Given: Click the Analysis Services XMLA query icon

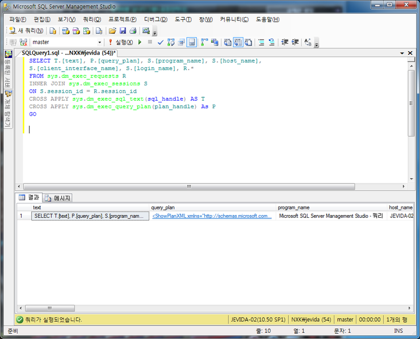Looking at the screenshot, I should [x=86, y=31].
